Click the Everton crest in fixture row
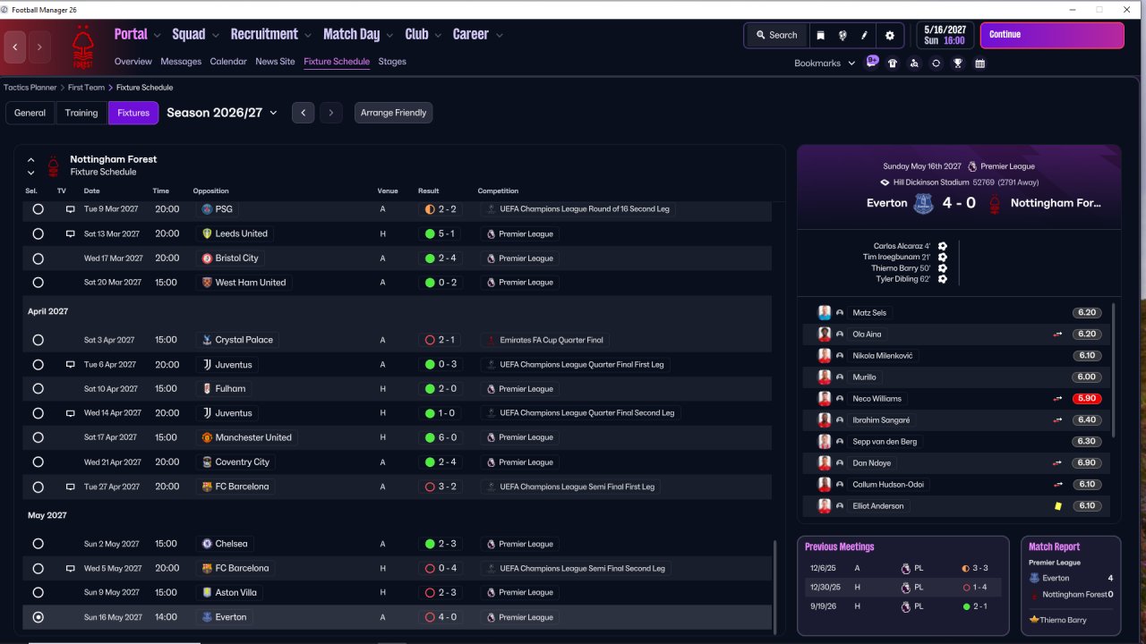This screenshot has height=644, width=1146. pyautogui.click(x=207, y=617)
